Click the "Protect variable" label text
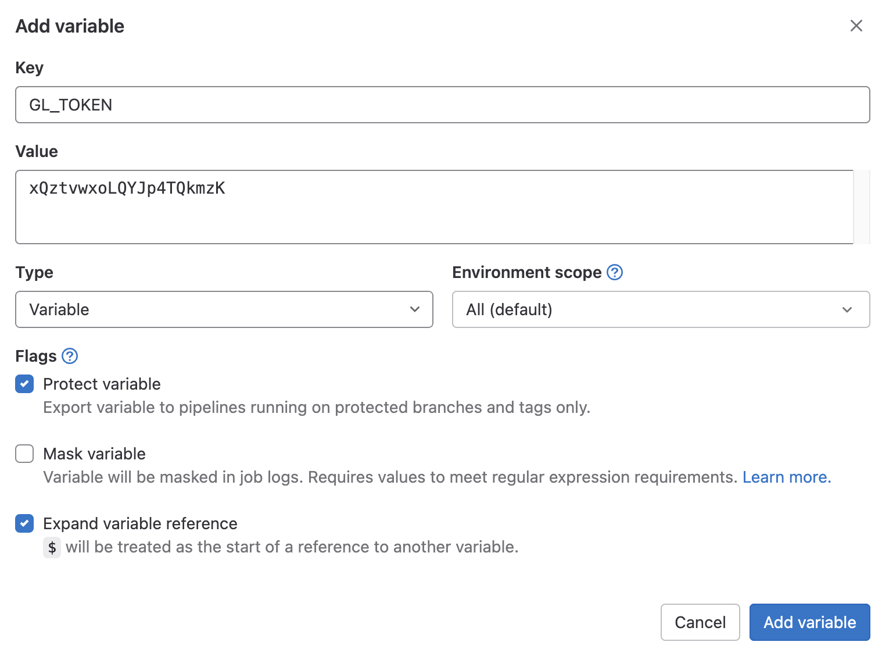 click(102, 384)
